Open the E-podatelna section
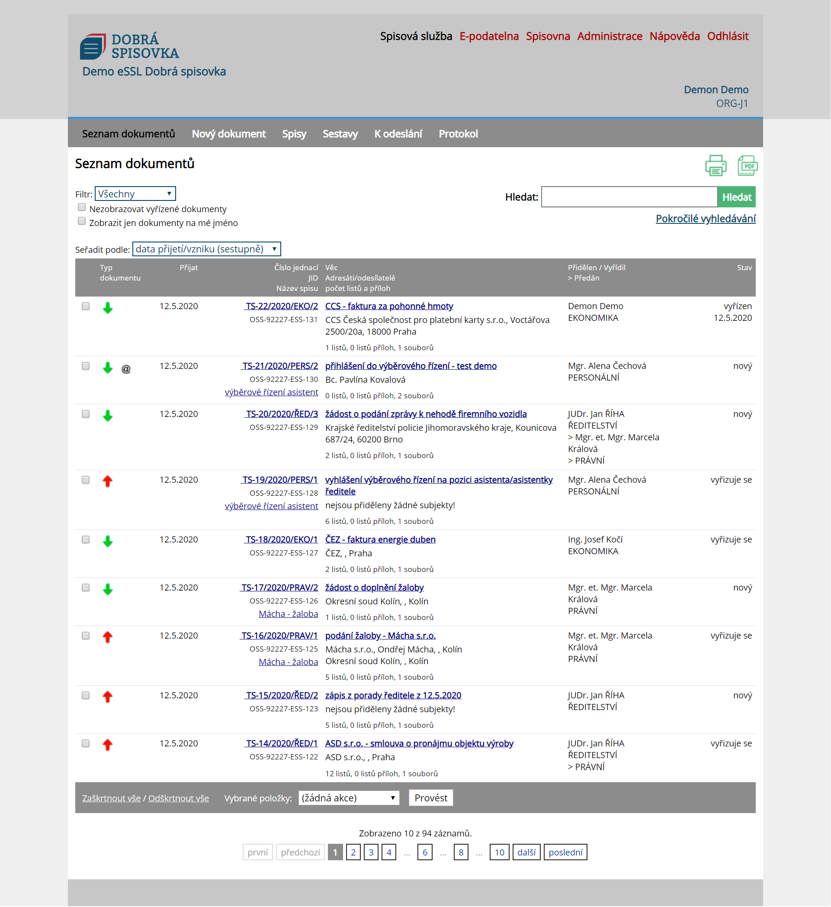Image resolution: width=831 pixels, height=907 pixels. point(489,36)
